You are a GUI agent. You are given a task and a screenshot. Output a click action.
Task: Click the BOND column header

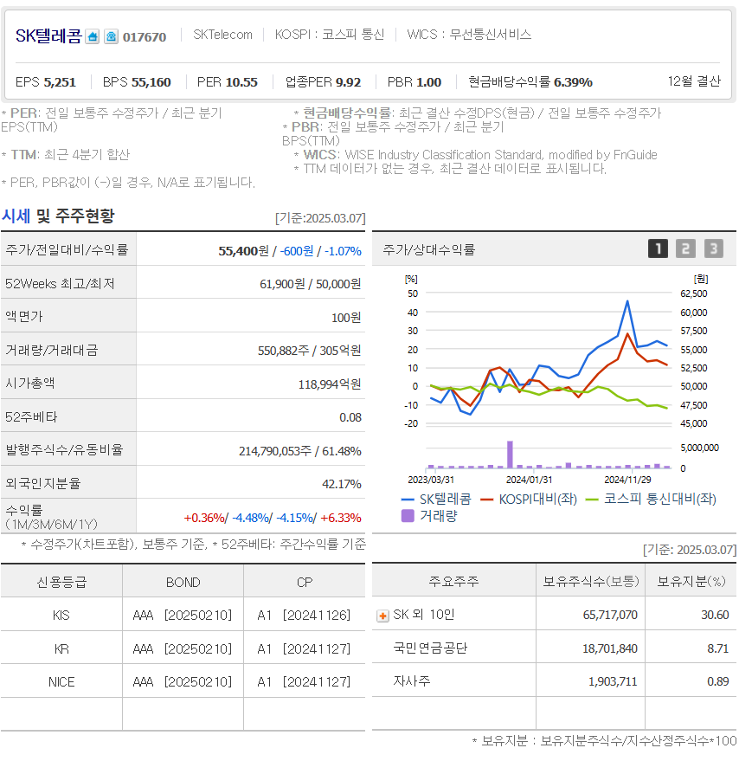point(183,583)
